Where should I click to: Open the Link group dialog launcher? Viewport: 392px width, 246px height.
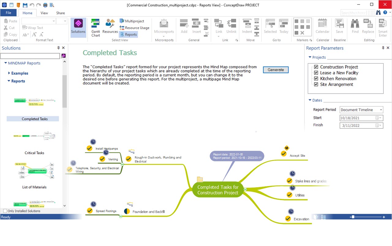[x=236, y=40]
